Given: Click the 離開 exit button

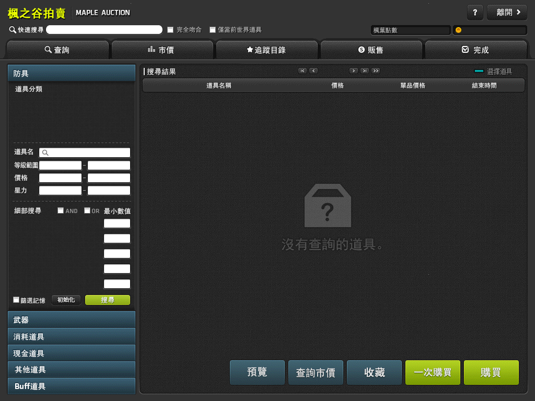Looking at the screenshot, I should 507,13.
